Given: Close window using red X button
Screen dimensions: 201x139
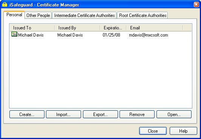Looking at the screenshot, I should pyautogui.click(x=196, y=5).
